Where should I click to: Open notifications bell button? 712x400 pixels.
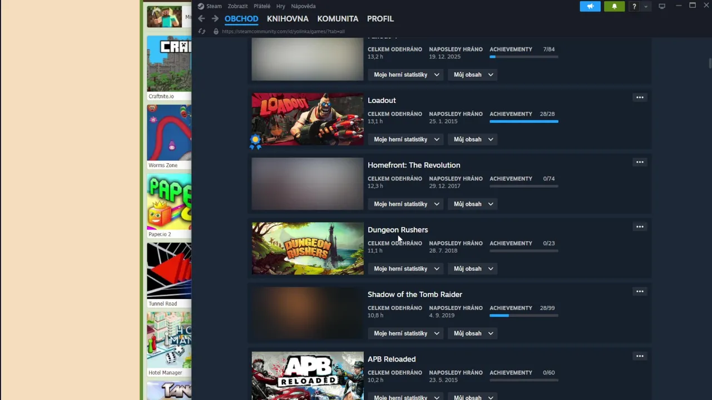pyautogui.click(x=614, y=6)
